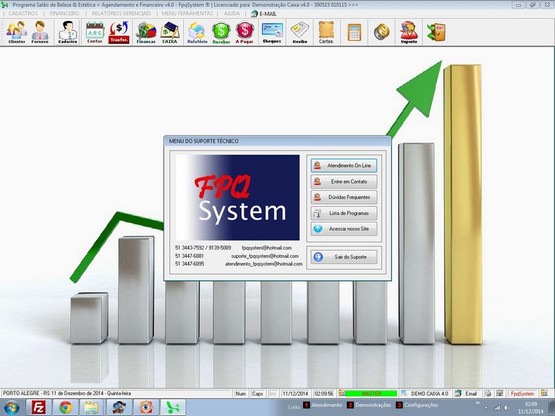Click the exit door icon in toolbar
The width and height of the screenshot is (555, 416).
click(436, 32)
